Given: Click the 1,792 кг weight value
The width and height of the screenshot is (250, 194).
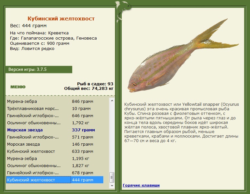Looking at the screenshot, I should point(81,123).
